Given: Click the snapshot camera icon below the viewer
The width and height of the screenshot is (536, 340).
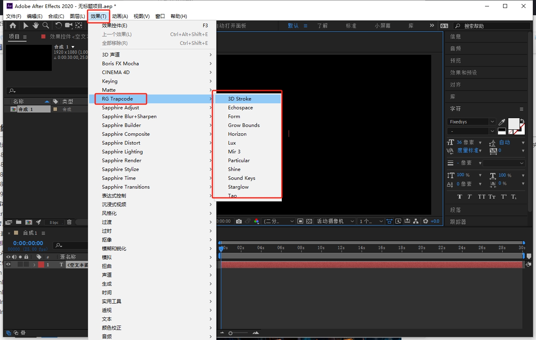Looking at the screenshot, I should tap(239, 221).
